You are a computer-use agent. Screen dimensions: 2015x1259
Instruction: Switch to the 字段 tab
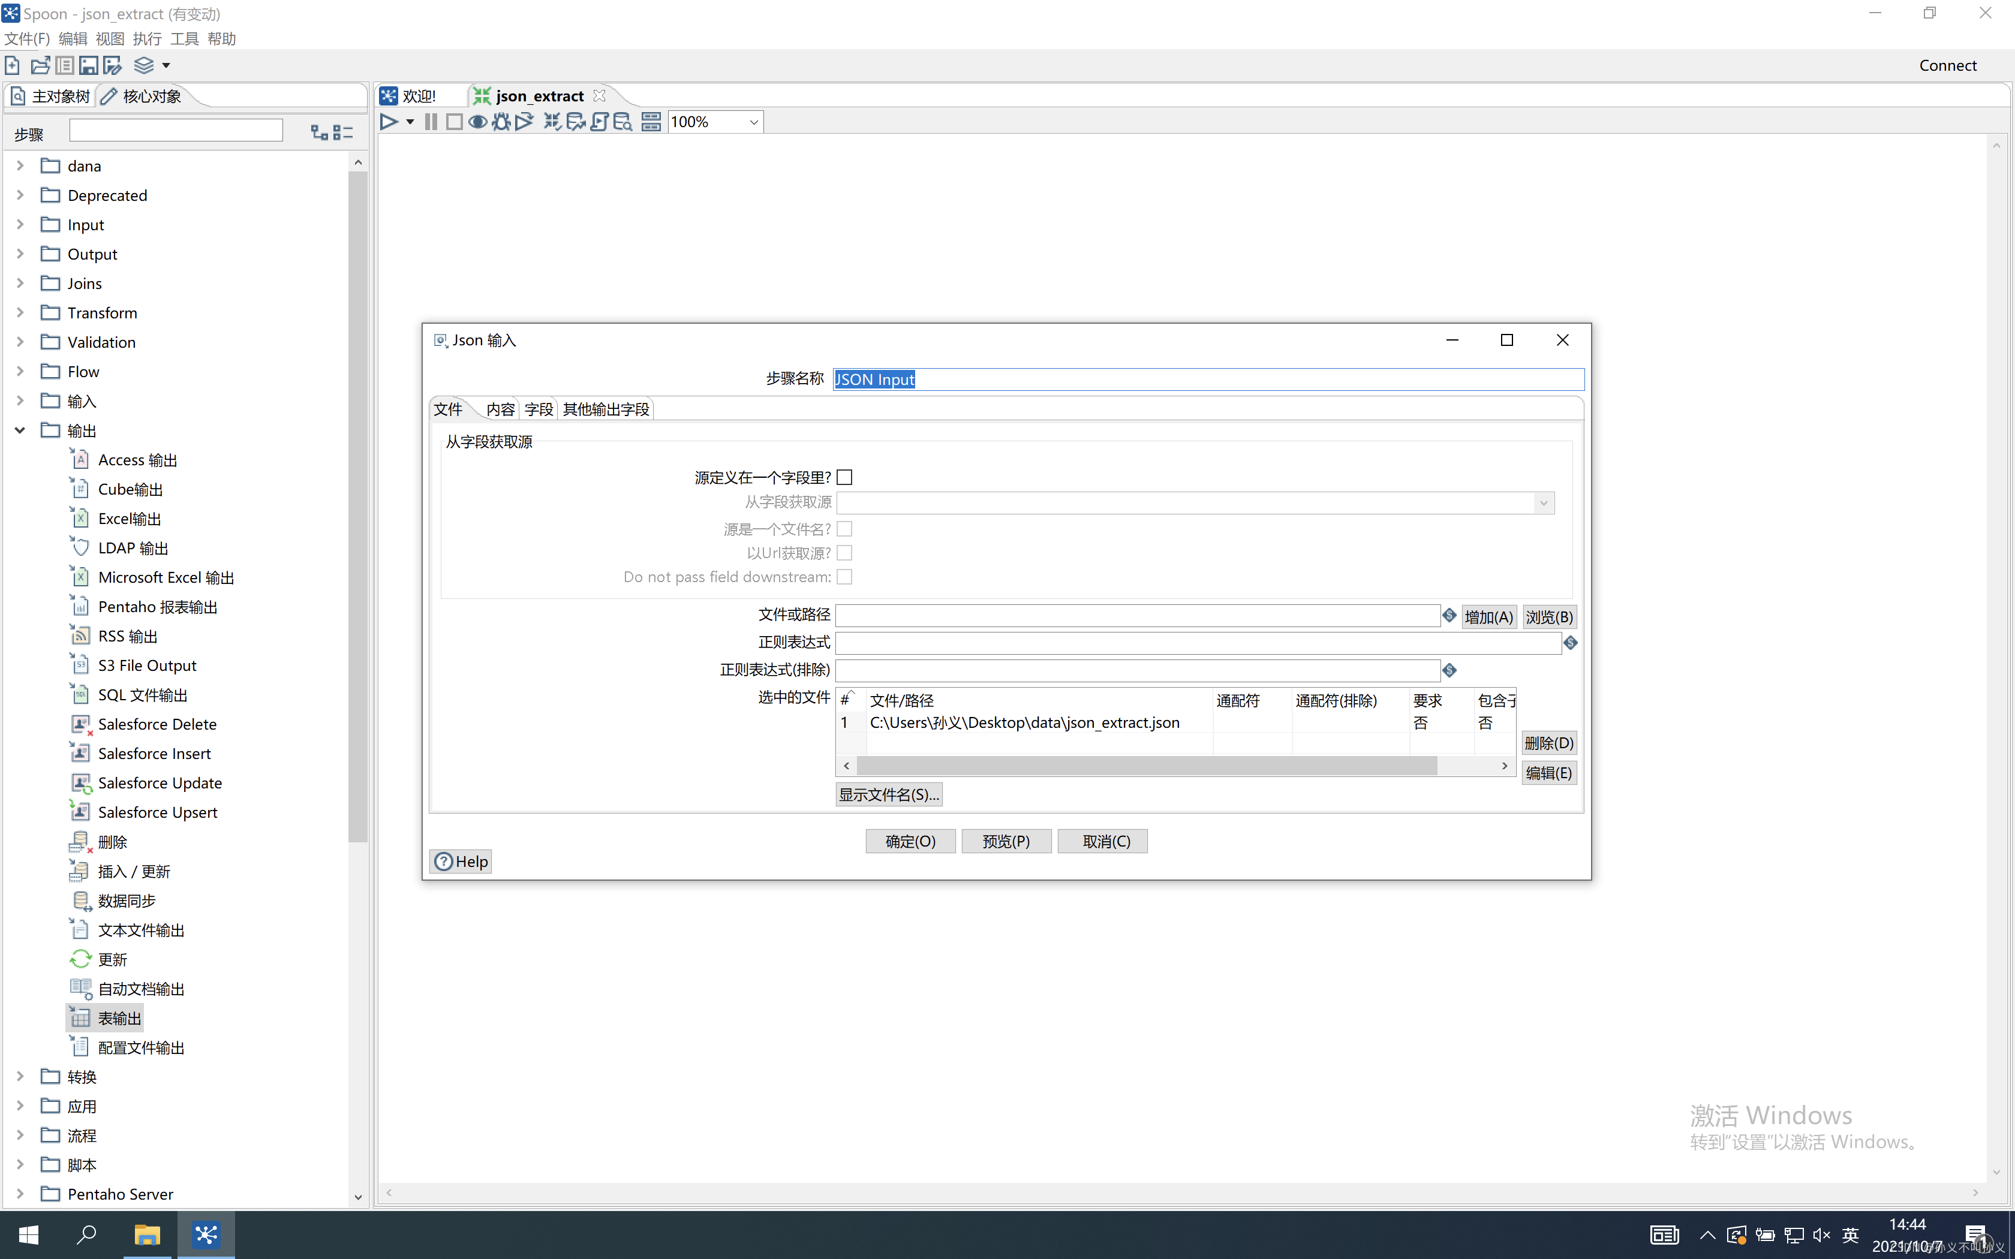coord(538,409)
